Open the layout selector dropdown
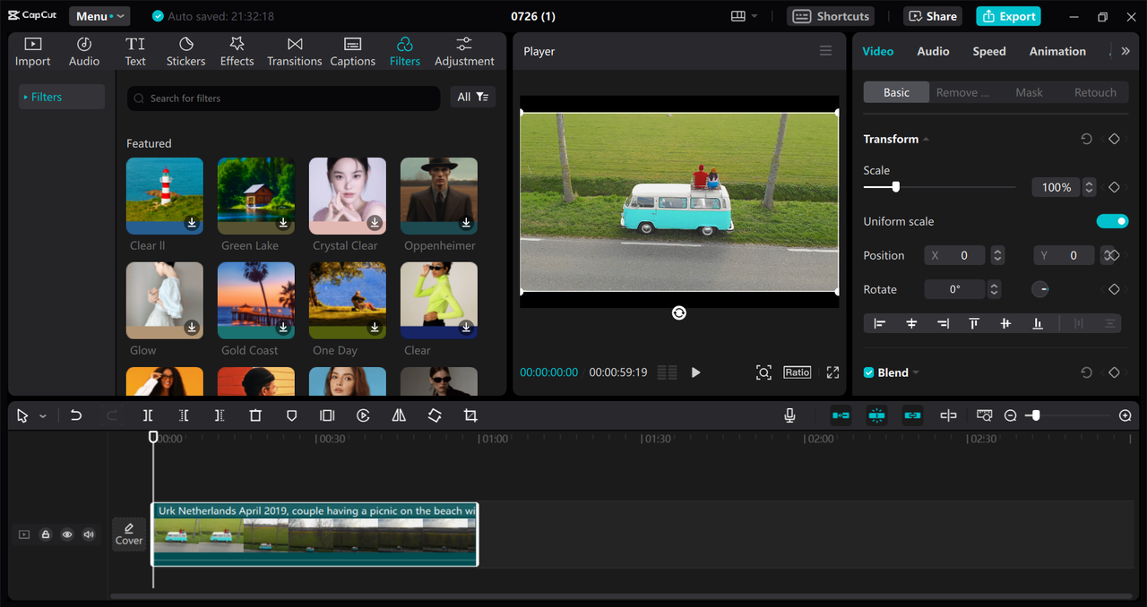 click(x=744, y=16)
